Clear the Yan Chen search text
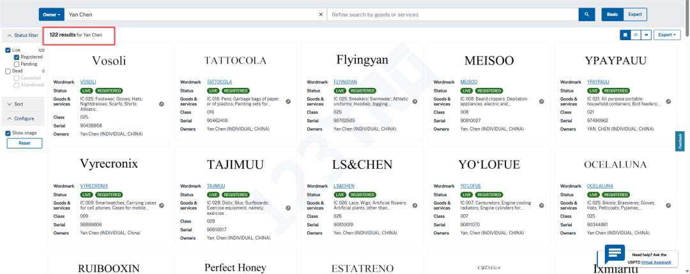The height and width of the screenshot is (274, 690). coord(321,15)
